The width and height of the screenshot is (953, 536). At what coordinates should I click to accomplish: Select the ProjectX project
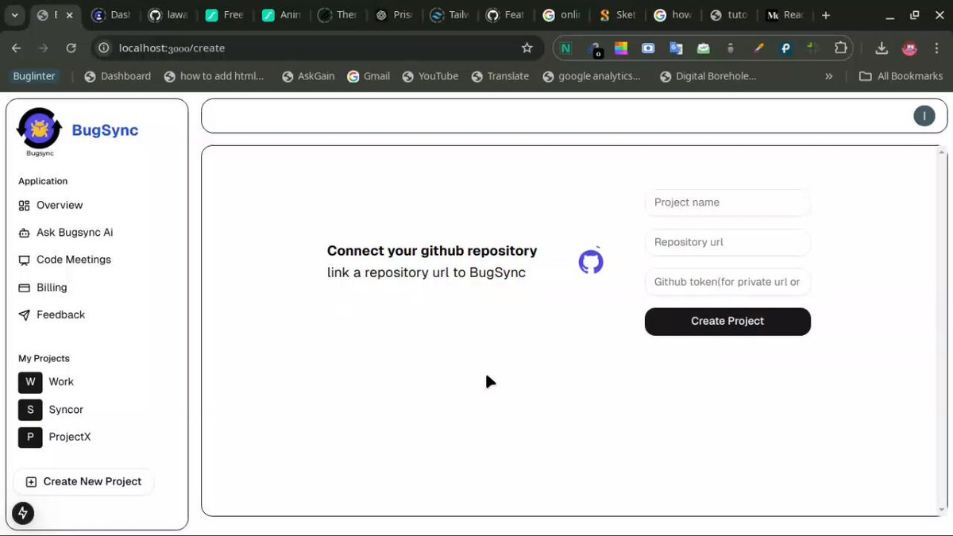(x=55, y=437)
